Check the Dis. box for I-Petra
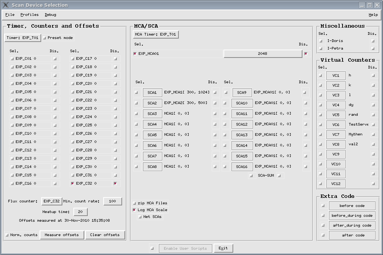Screen dimensions: 383x255 [373, 48]
